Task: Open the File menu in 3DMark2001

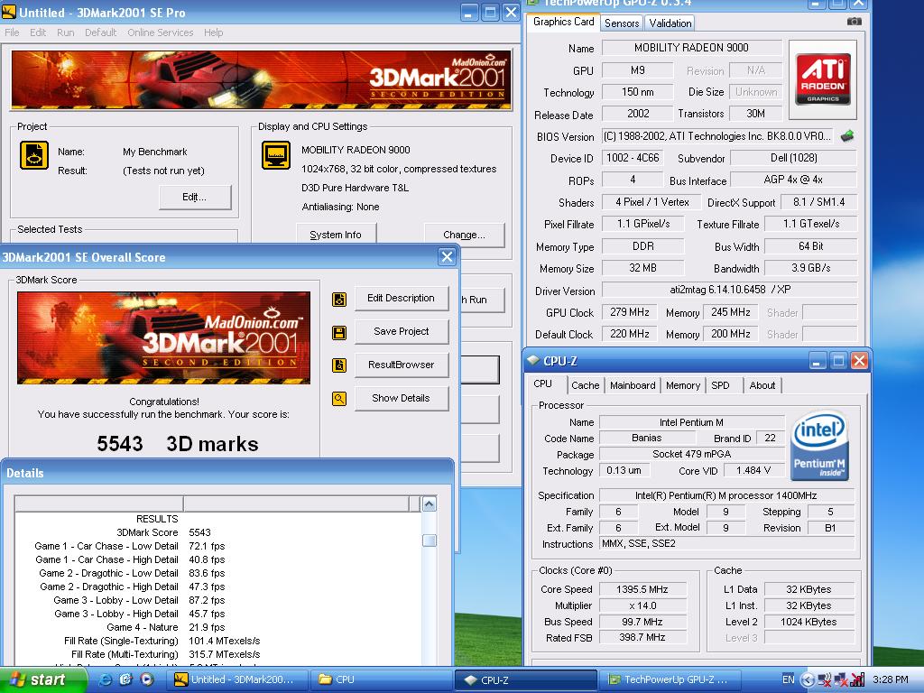Action: pos(12,32)
